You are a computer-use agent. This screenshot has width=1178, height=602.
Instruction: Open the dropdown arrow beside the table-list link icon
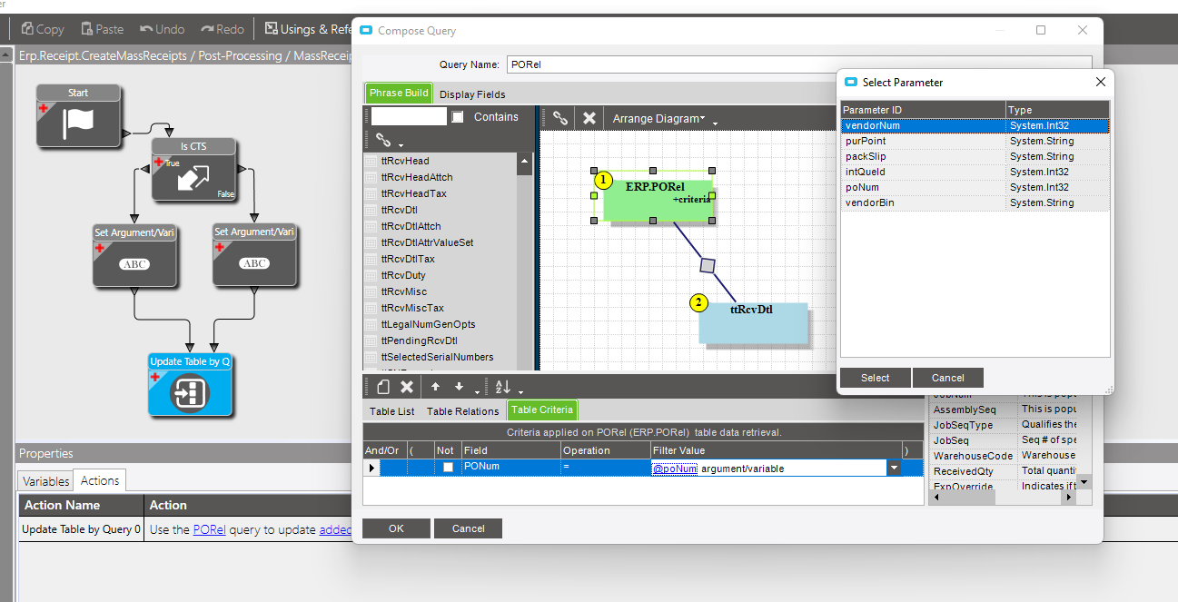(x=401, y=144)
